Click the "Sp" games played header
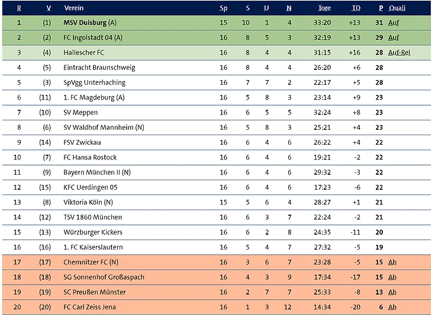Screen dimensions: 432x316 (x=223, y=8)
